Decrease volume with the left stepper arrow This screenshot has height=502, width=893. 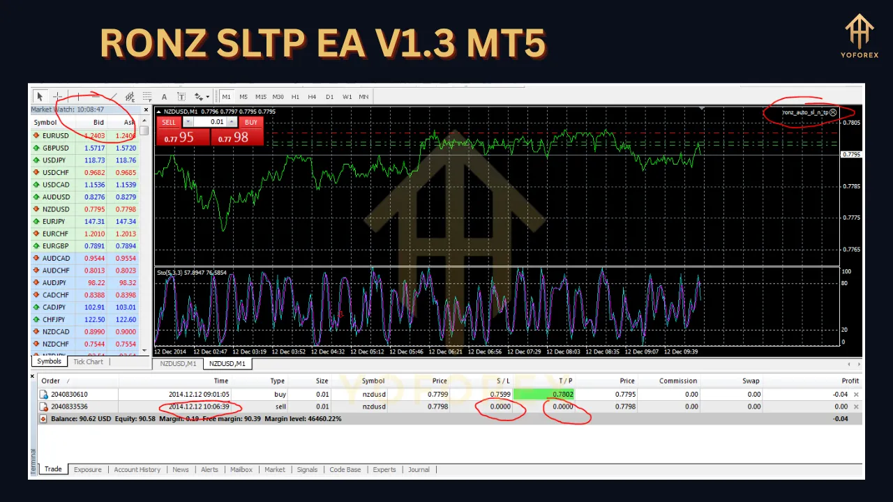[x=187, y=122]
